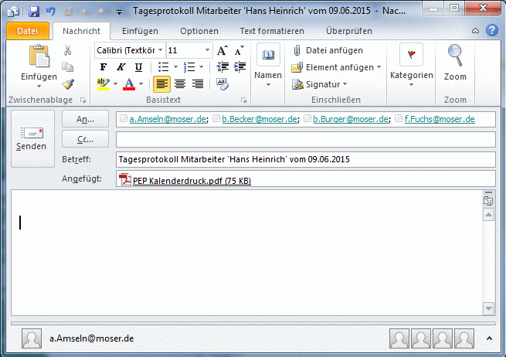Image resolution: width=506 pixels, height=357 pixels.
Task: Expand the Einfügen paste options arrow
Action: [x=39, y=87]
